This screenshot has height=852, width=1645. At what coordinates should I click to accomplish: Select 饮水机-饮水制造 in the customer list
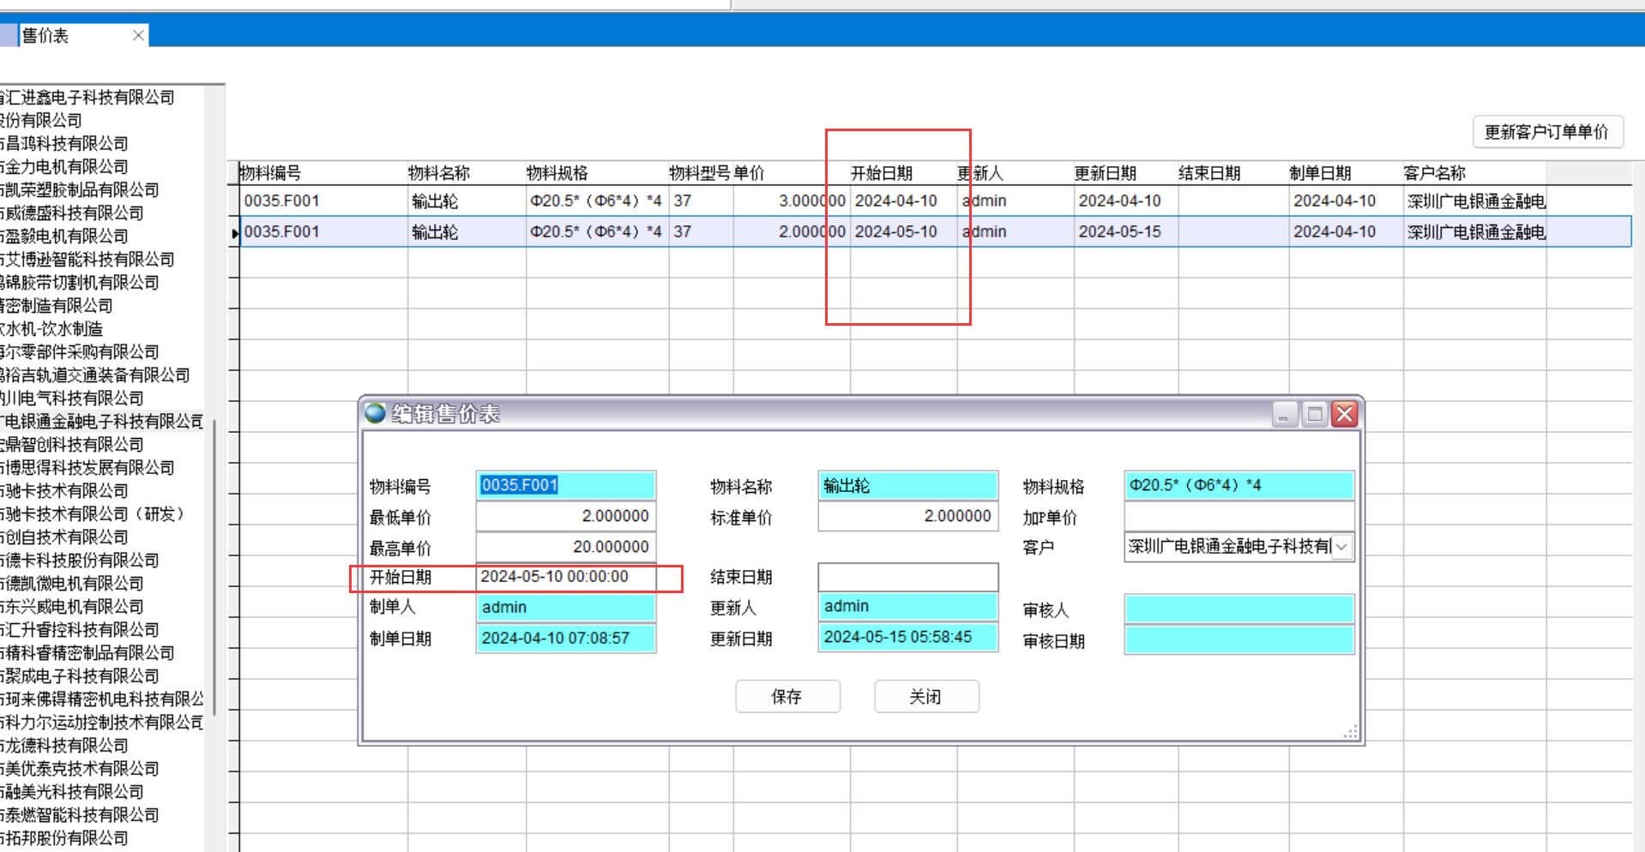tap(51, 329)
